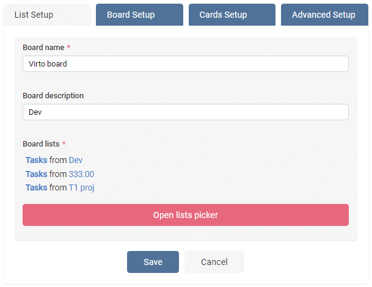Click the Board name label
Screen dimensions: 372x287
coord(43,48)
